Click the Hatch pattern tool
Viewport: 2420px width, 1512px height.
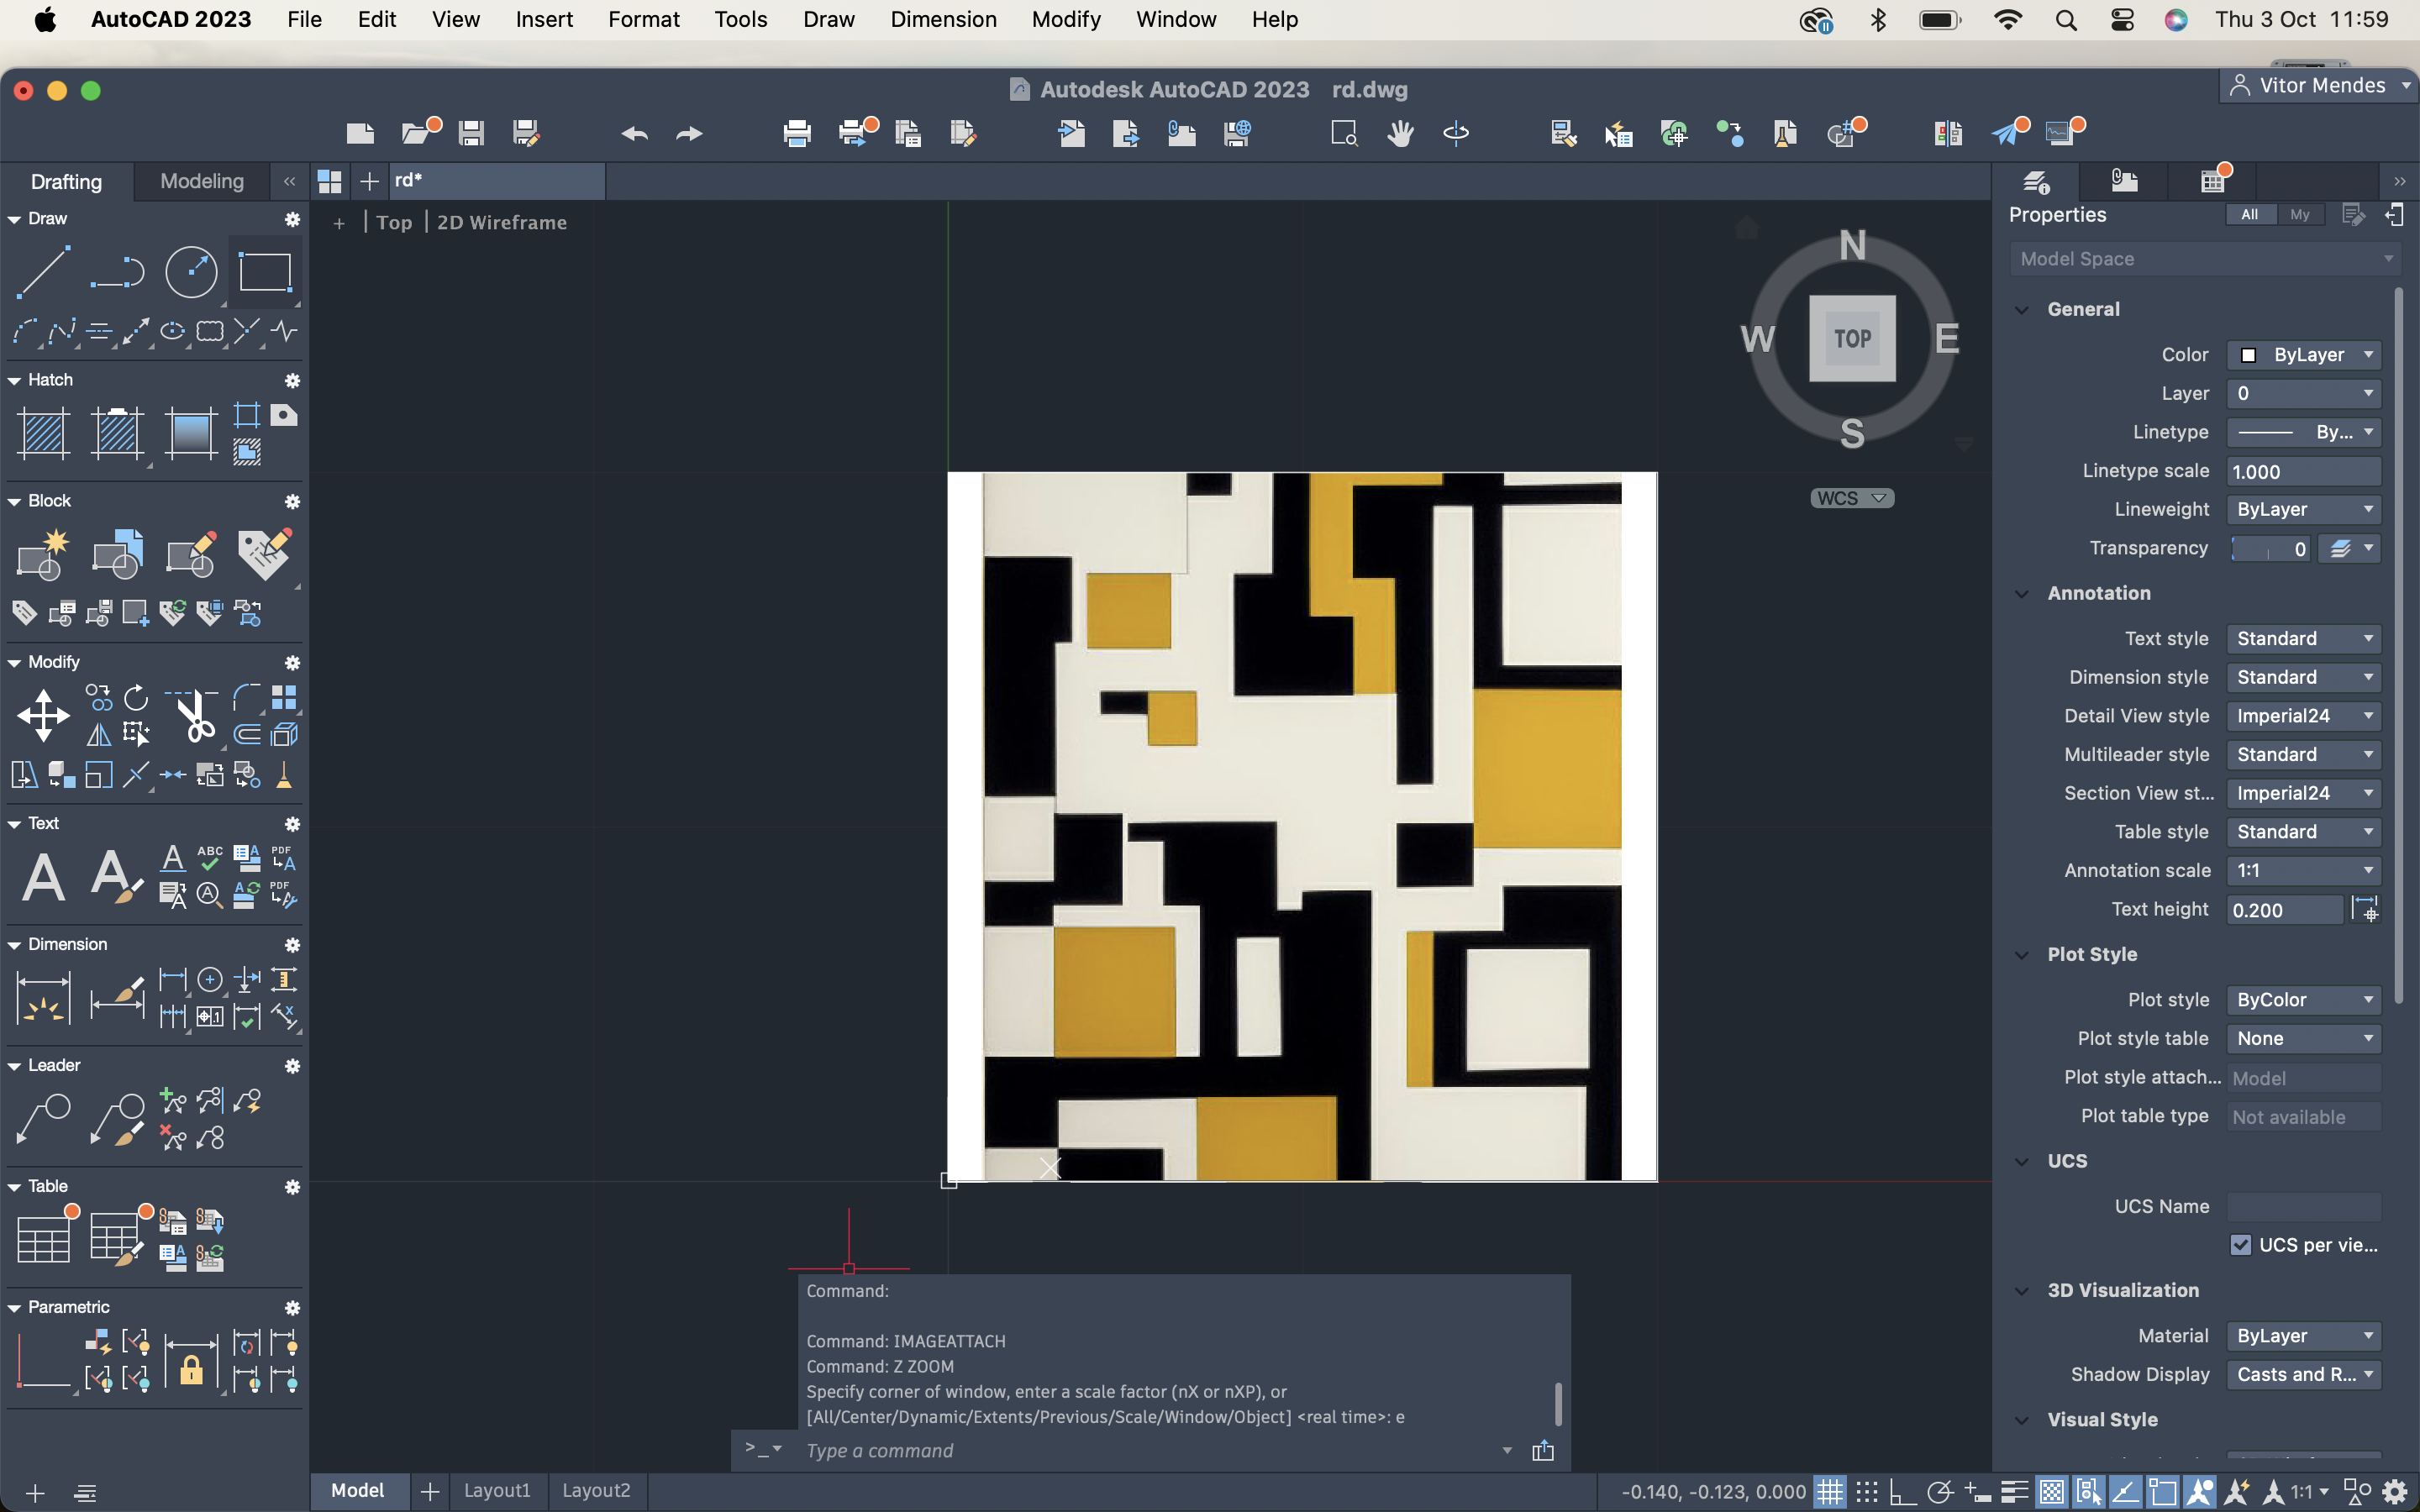(x=43, y=434)
